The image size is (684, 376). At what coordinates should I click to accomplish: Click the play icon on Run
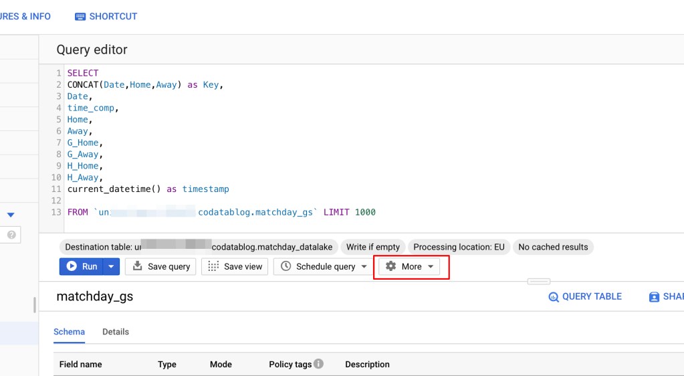[x=72, y=266]
